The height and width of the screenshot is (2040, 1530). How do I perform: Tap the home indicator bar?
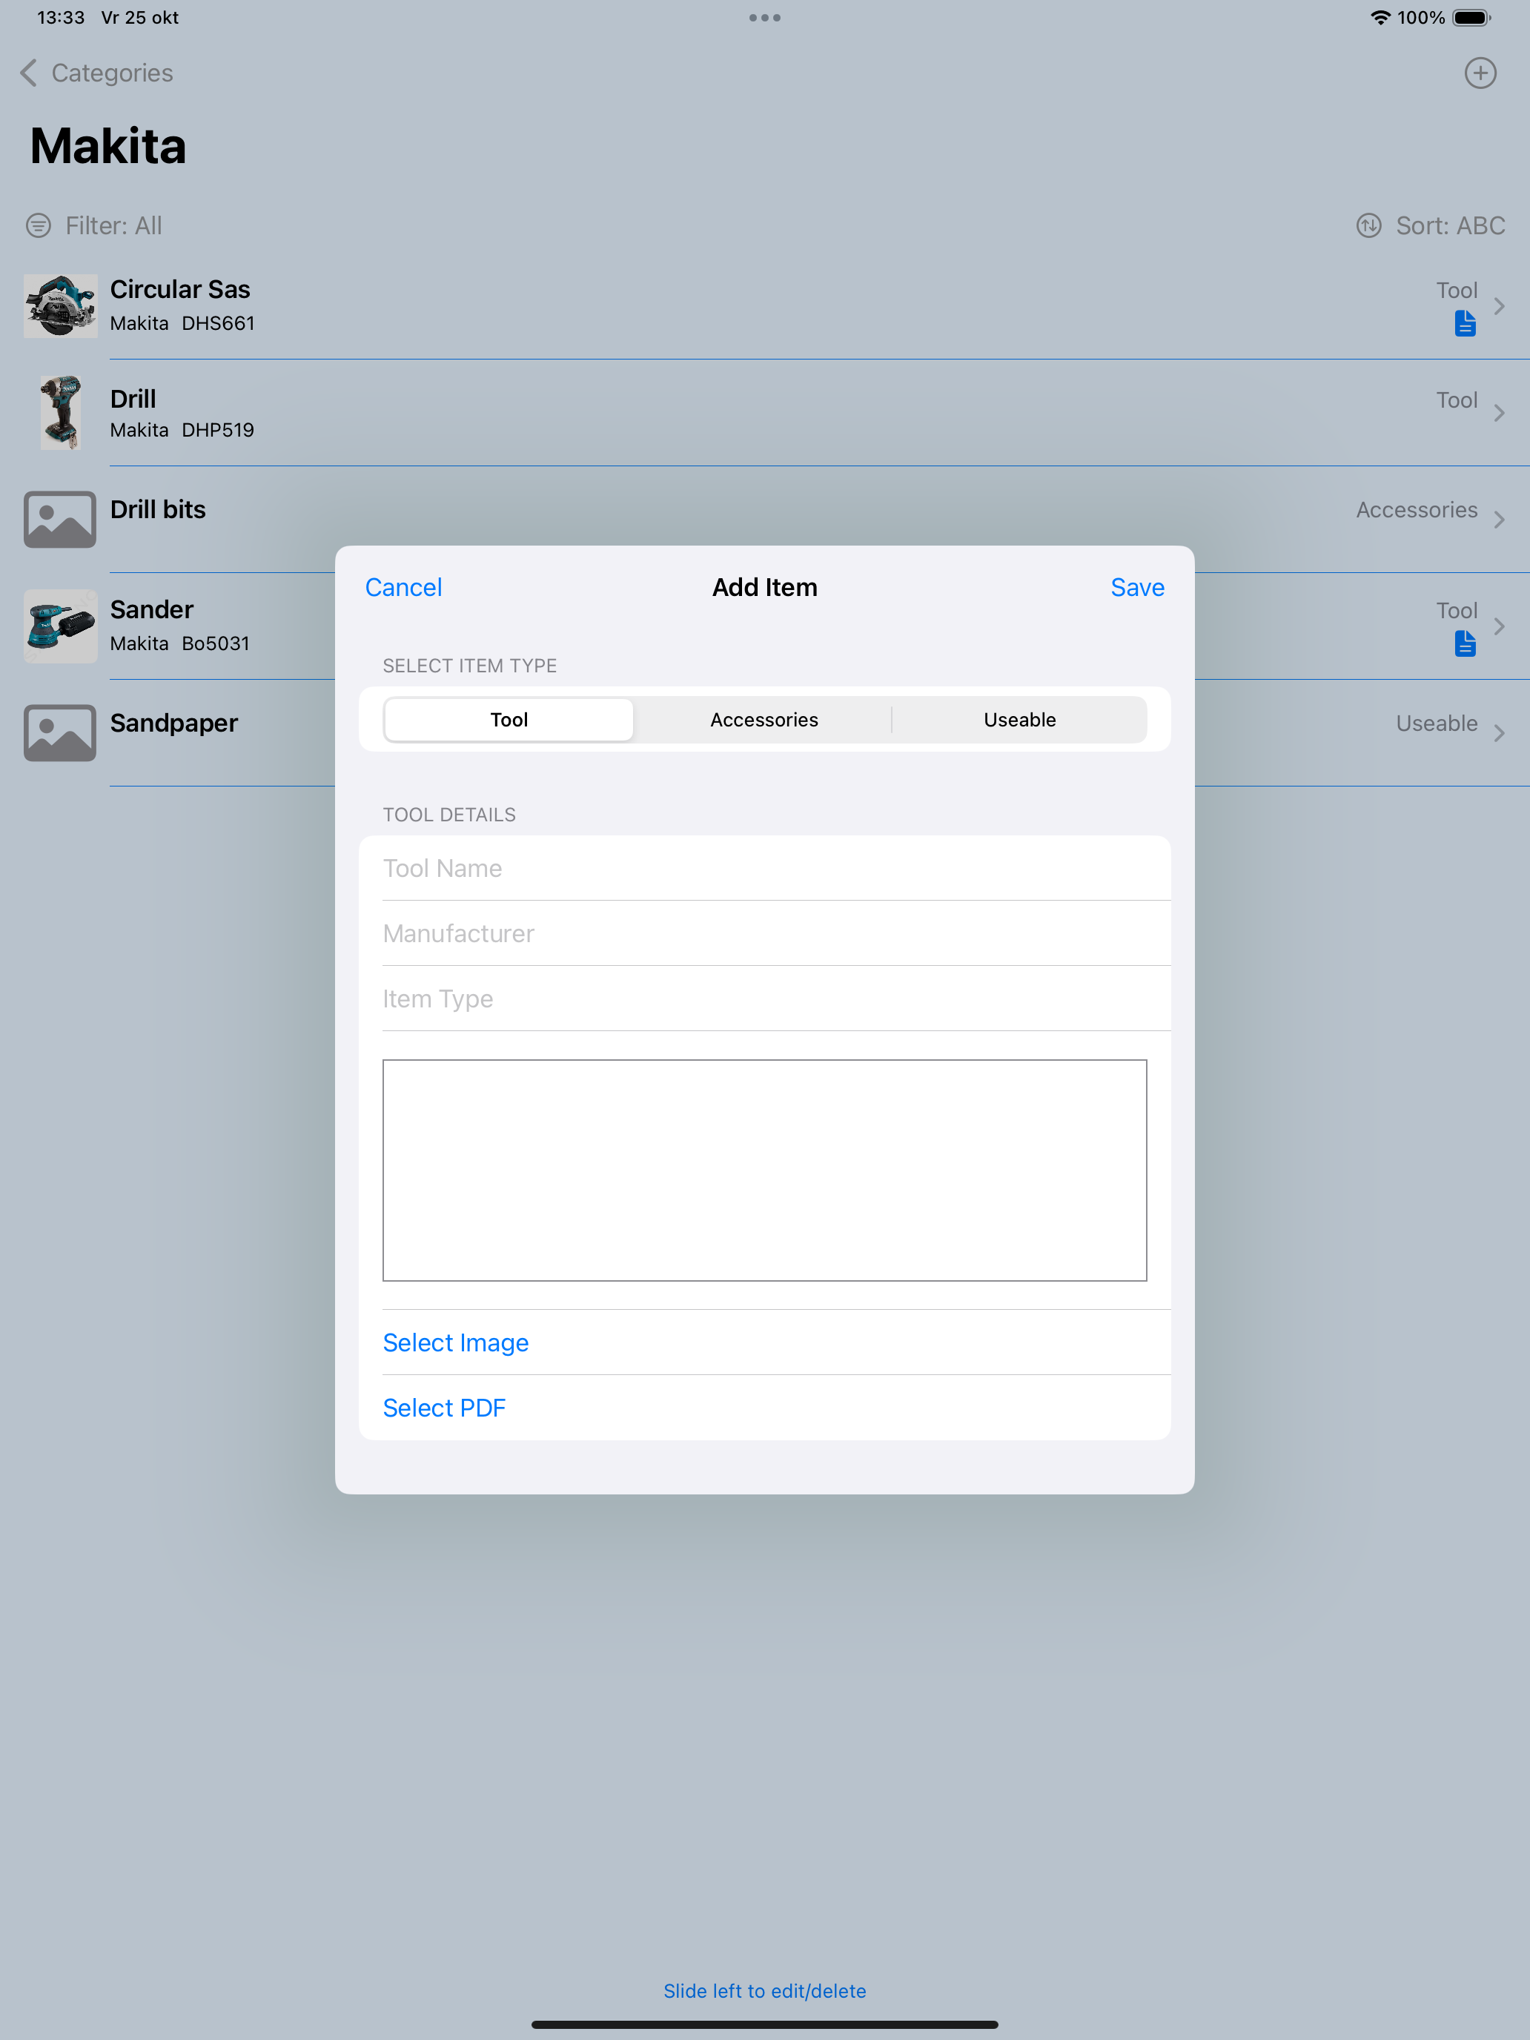coord(764,2024)
